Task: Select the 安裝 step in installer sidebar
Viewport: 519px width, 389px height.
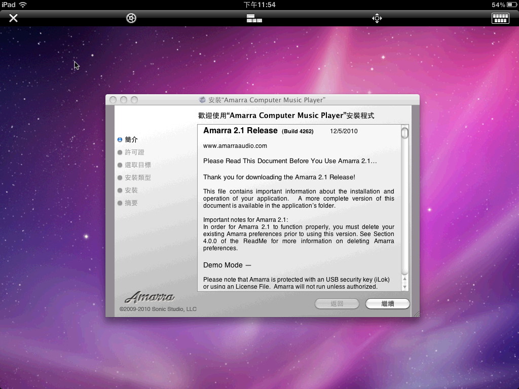Action: (128, 190)
